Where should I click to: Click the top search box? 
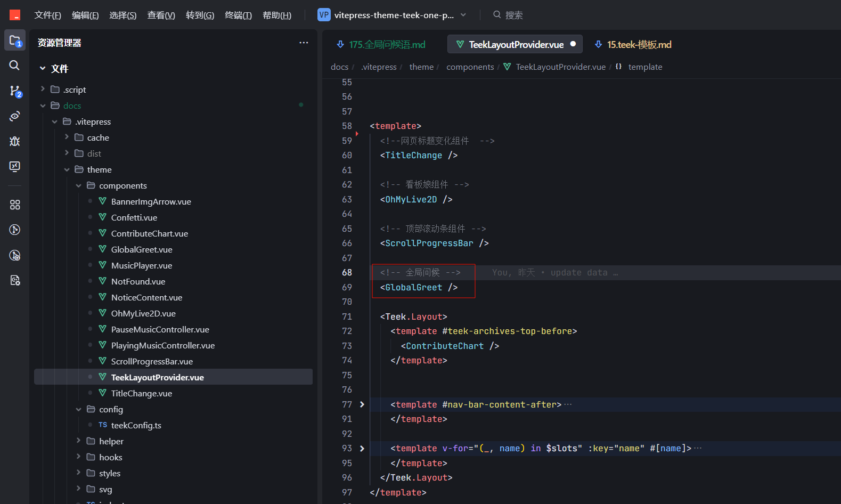508,15
